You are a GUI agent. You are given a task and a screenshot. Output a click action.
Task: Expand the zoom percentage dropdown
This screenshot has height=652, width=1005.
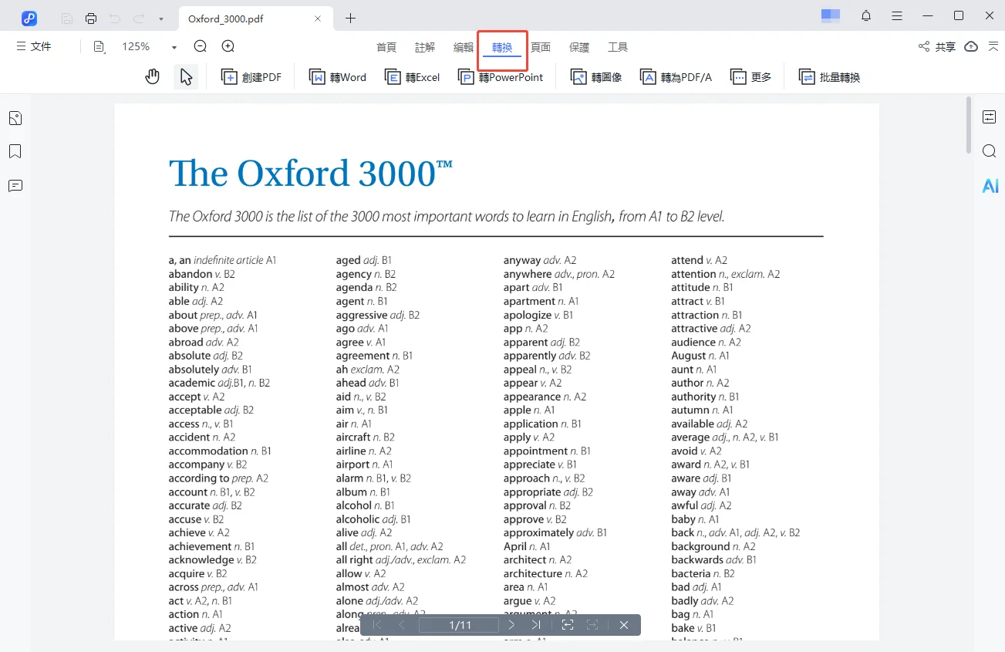click(174, 47)
